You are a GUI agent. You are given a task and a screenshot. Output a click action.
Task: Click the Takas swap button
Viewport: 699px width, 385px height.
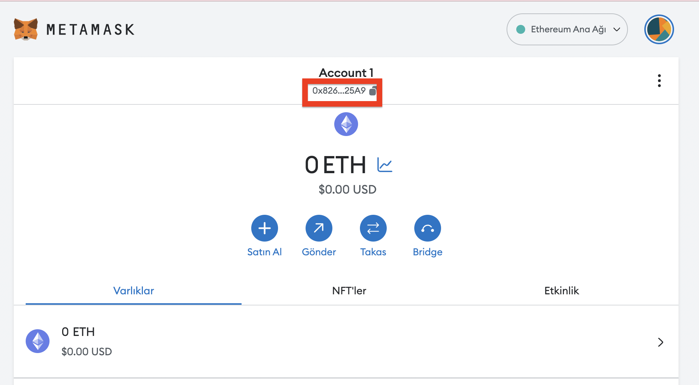pyautogui.click(x=373, y=228)
